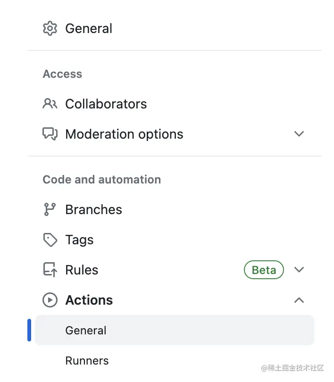Go to the Branches settings
This screenshot has height=382, width=334.
click(x=93, y=209)
